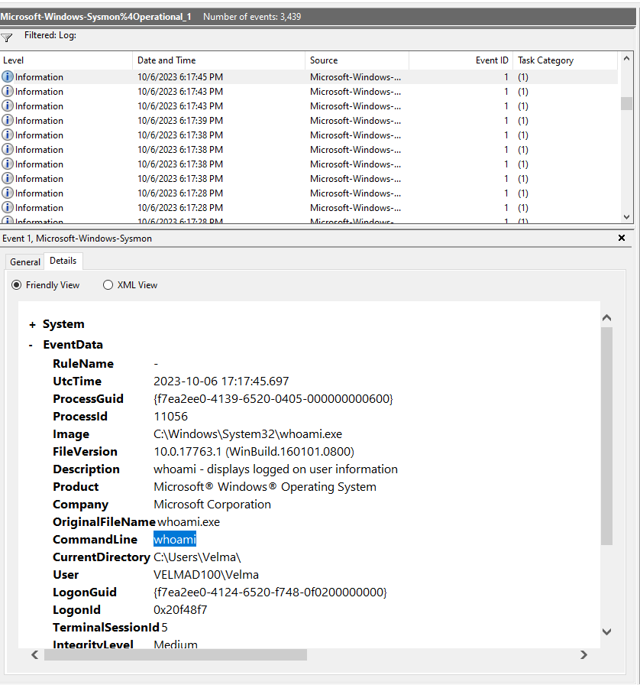
Task: Click the CurrentDirectory value C:\Users\Velma\
Action: pos(197,557)
